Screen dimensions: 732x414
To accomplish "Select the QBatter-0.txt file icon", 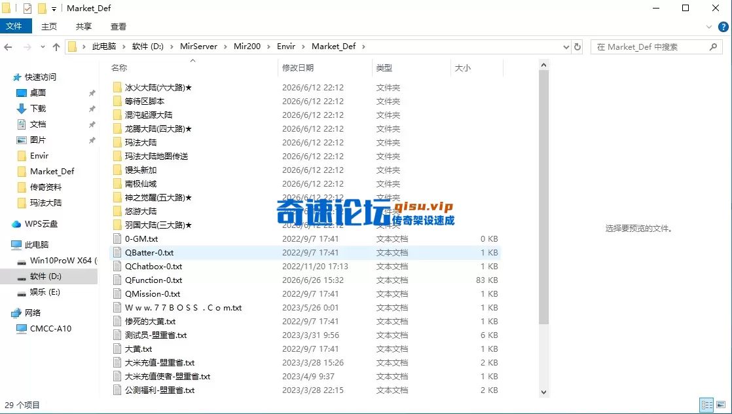I will (117, 252).
